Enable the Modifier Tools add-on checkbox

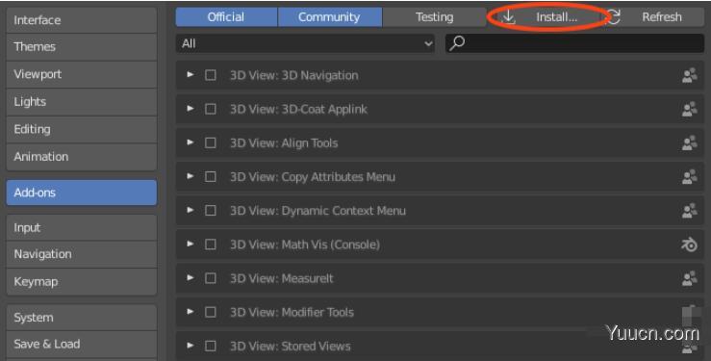(x=211, y=312)
